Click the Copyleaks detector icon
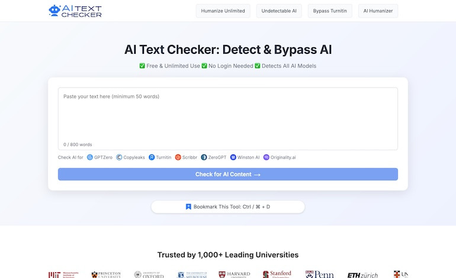456x278 pixels. [x=119, y=157]
